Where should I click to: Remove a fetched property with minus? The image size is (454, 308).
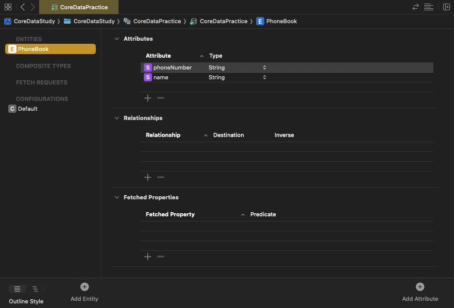pyautogui.click(x=160, y=256)
